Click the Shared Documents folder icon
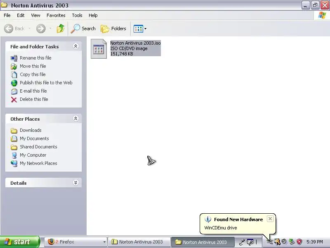Image resolution: width=330 pixels, height=248 pixels. coord(14,147)
